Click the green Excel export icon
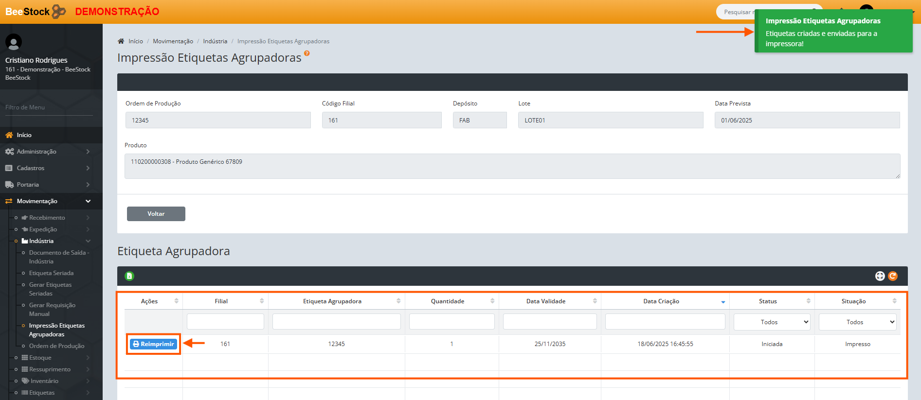Viewport: 921px width, 400px height. 129,276
